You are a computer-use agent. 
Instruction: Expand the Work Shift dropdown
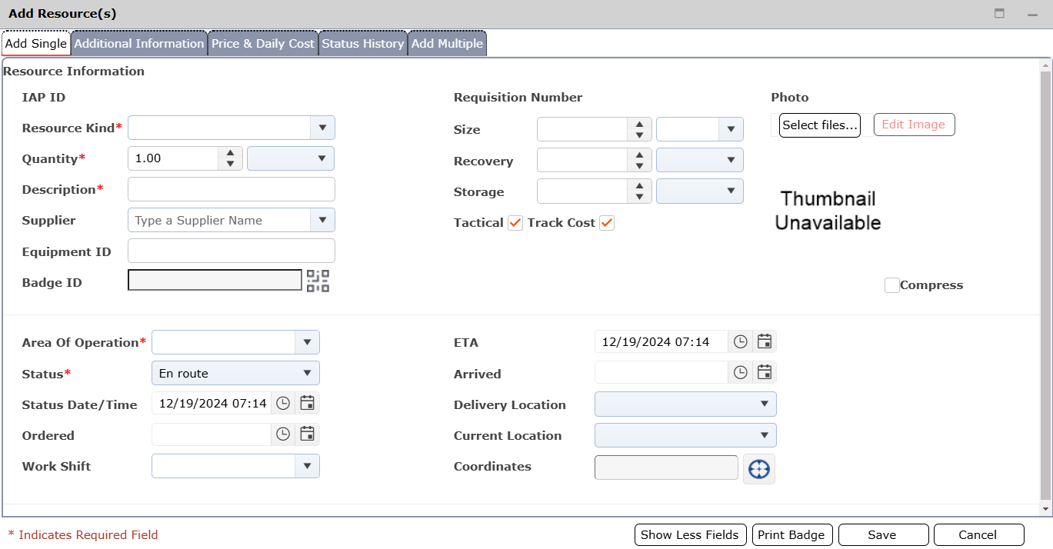307,466
